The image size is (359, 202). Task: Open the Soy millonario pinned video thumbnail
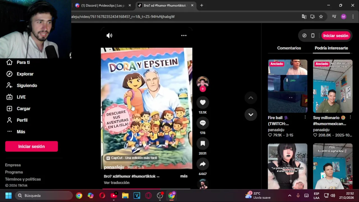[333, 86]
